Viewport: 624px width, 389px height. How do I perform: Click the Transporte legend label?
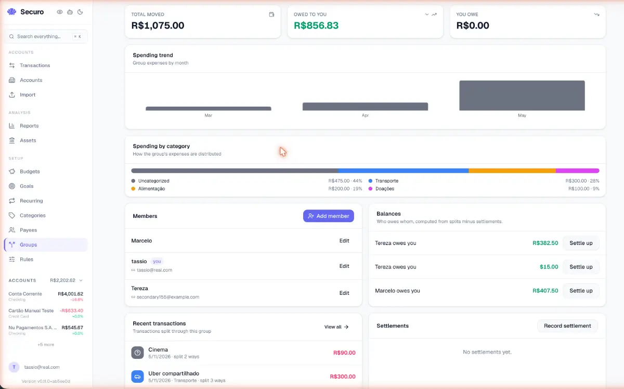386,181
